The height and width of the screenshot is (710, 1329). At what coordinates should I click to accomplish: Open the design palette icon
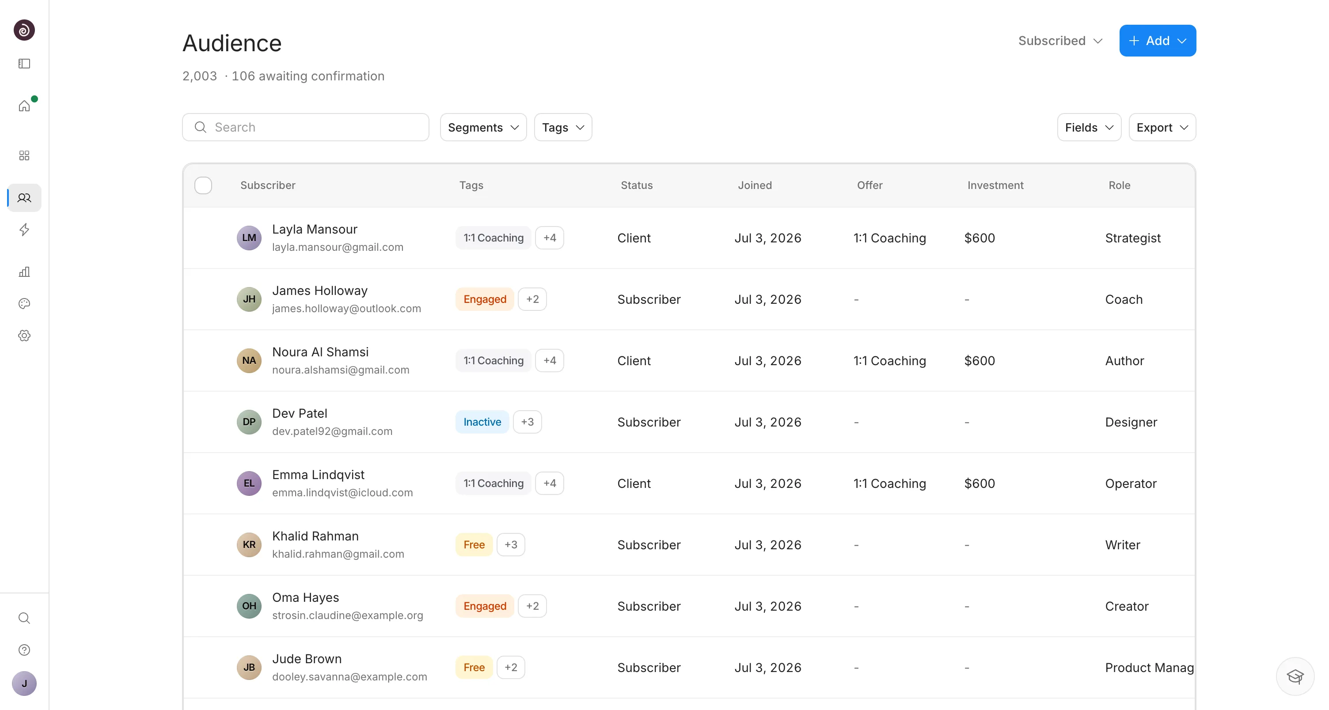[x=24, y=304]
